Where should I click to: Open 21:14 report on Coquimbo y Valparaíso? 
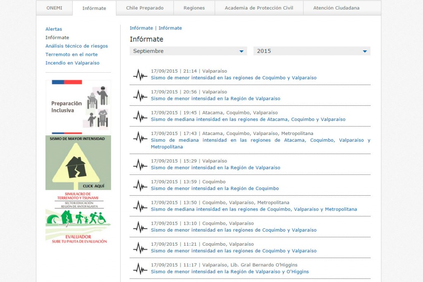click(234, 78)
